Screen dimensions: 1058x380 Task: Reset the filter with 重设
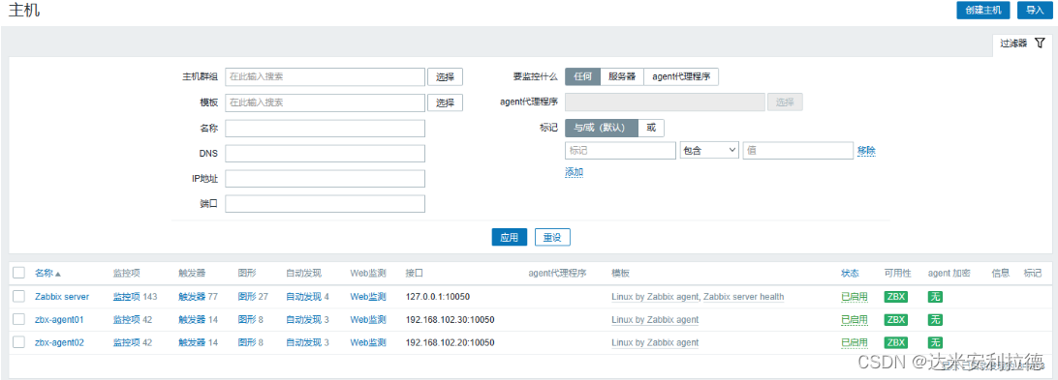[552, 237]
